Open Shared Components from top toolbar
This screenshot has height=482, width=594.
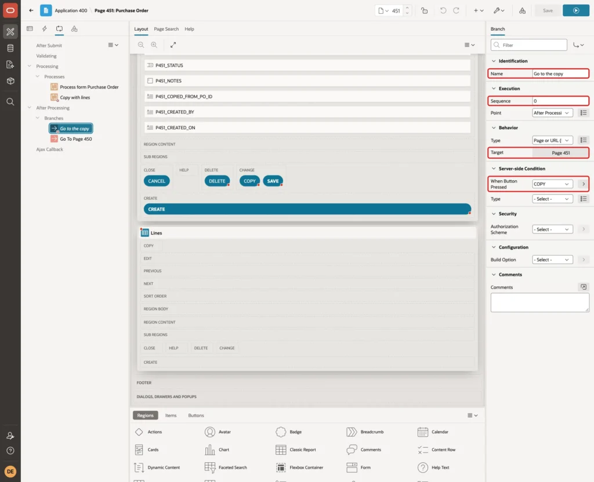pyautogui.click(x=523, y=10)
